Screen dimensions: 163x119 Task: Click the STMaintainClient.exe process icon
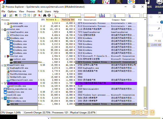(8, 80)
